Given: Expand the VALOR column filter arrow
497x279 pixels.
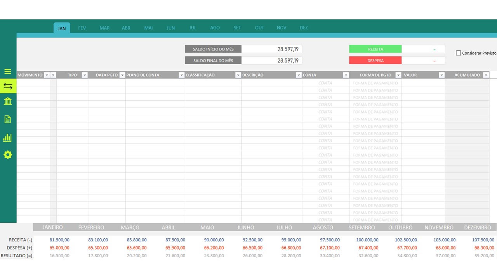Looking at the screenshot, I should 441,75.
